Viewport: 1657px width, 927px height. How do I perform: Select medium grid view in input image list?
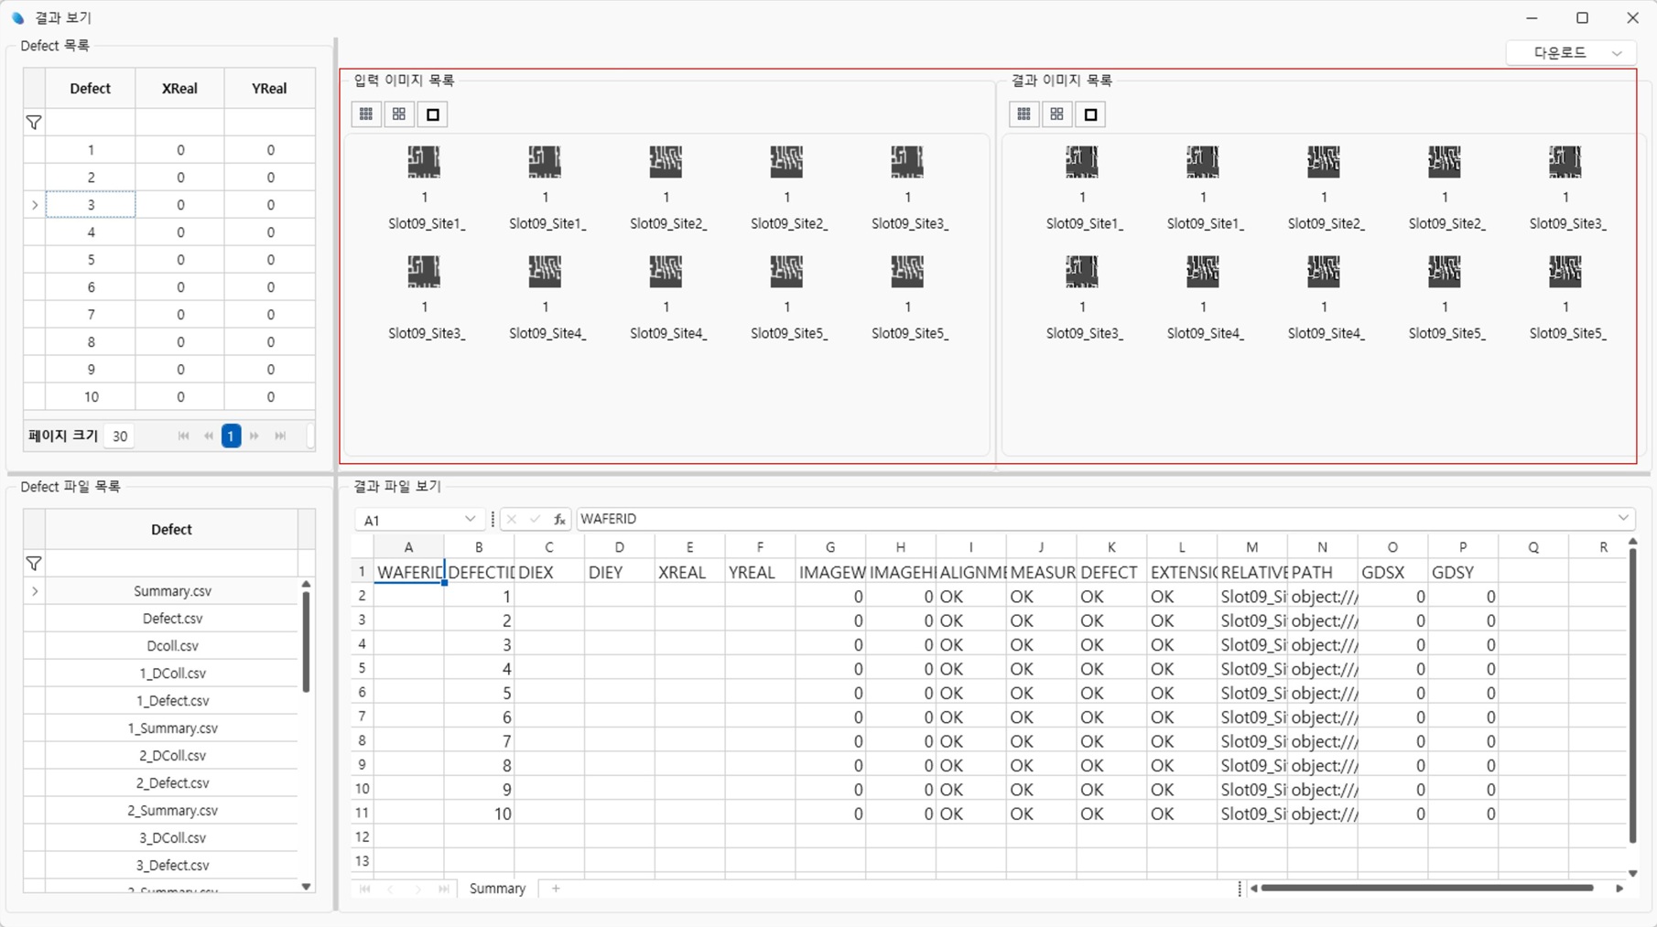[399, 114]
